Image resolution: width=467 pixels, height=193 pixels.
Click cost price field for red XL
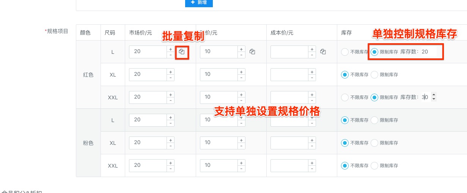click(289, 75)
